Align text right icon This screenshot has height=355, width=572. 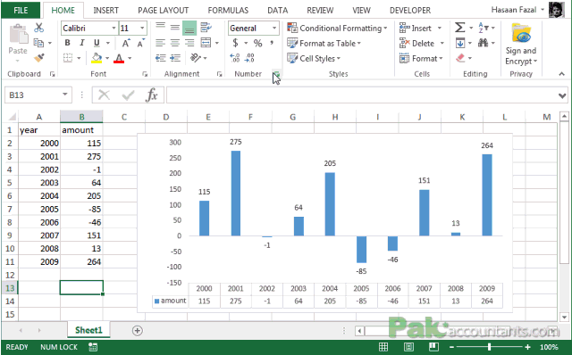click(x=189, y=43)
